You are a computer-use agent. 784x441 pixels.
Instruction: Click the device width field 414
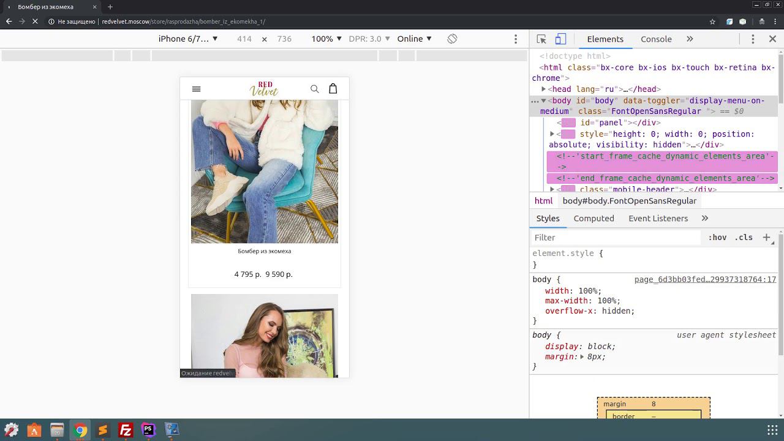[x=244, y=39]
